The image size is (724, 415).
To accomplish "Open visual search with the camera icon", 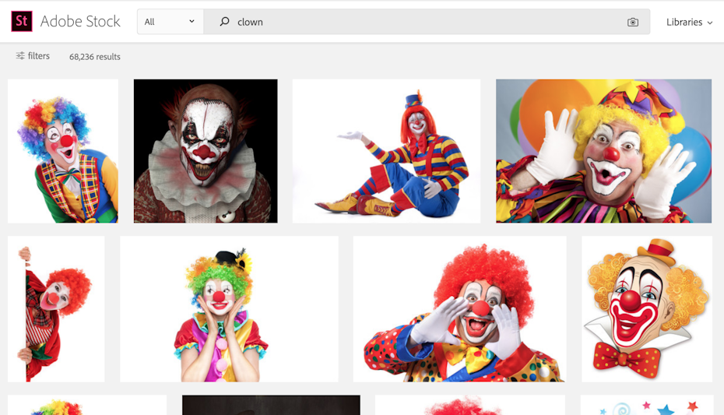I will click(x=632, y=23).
